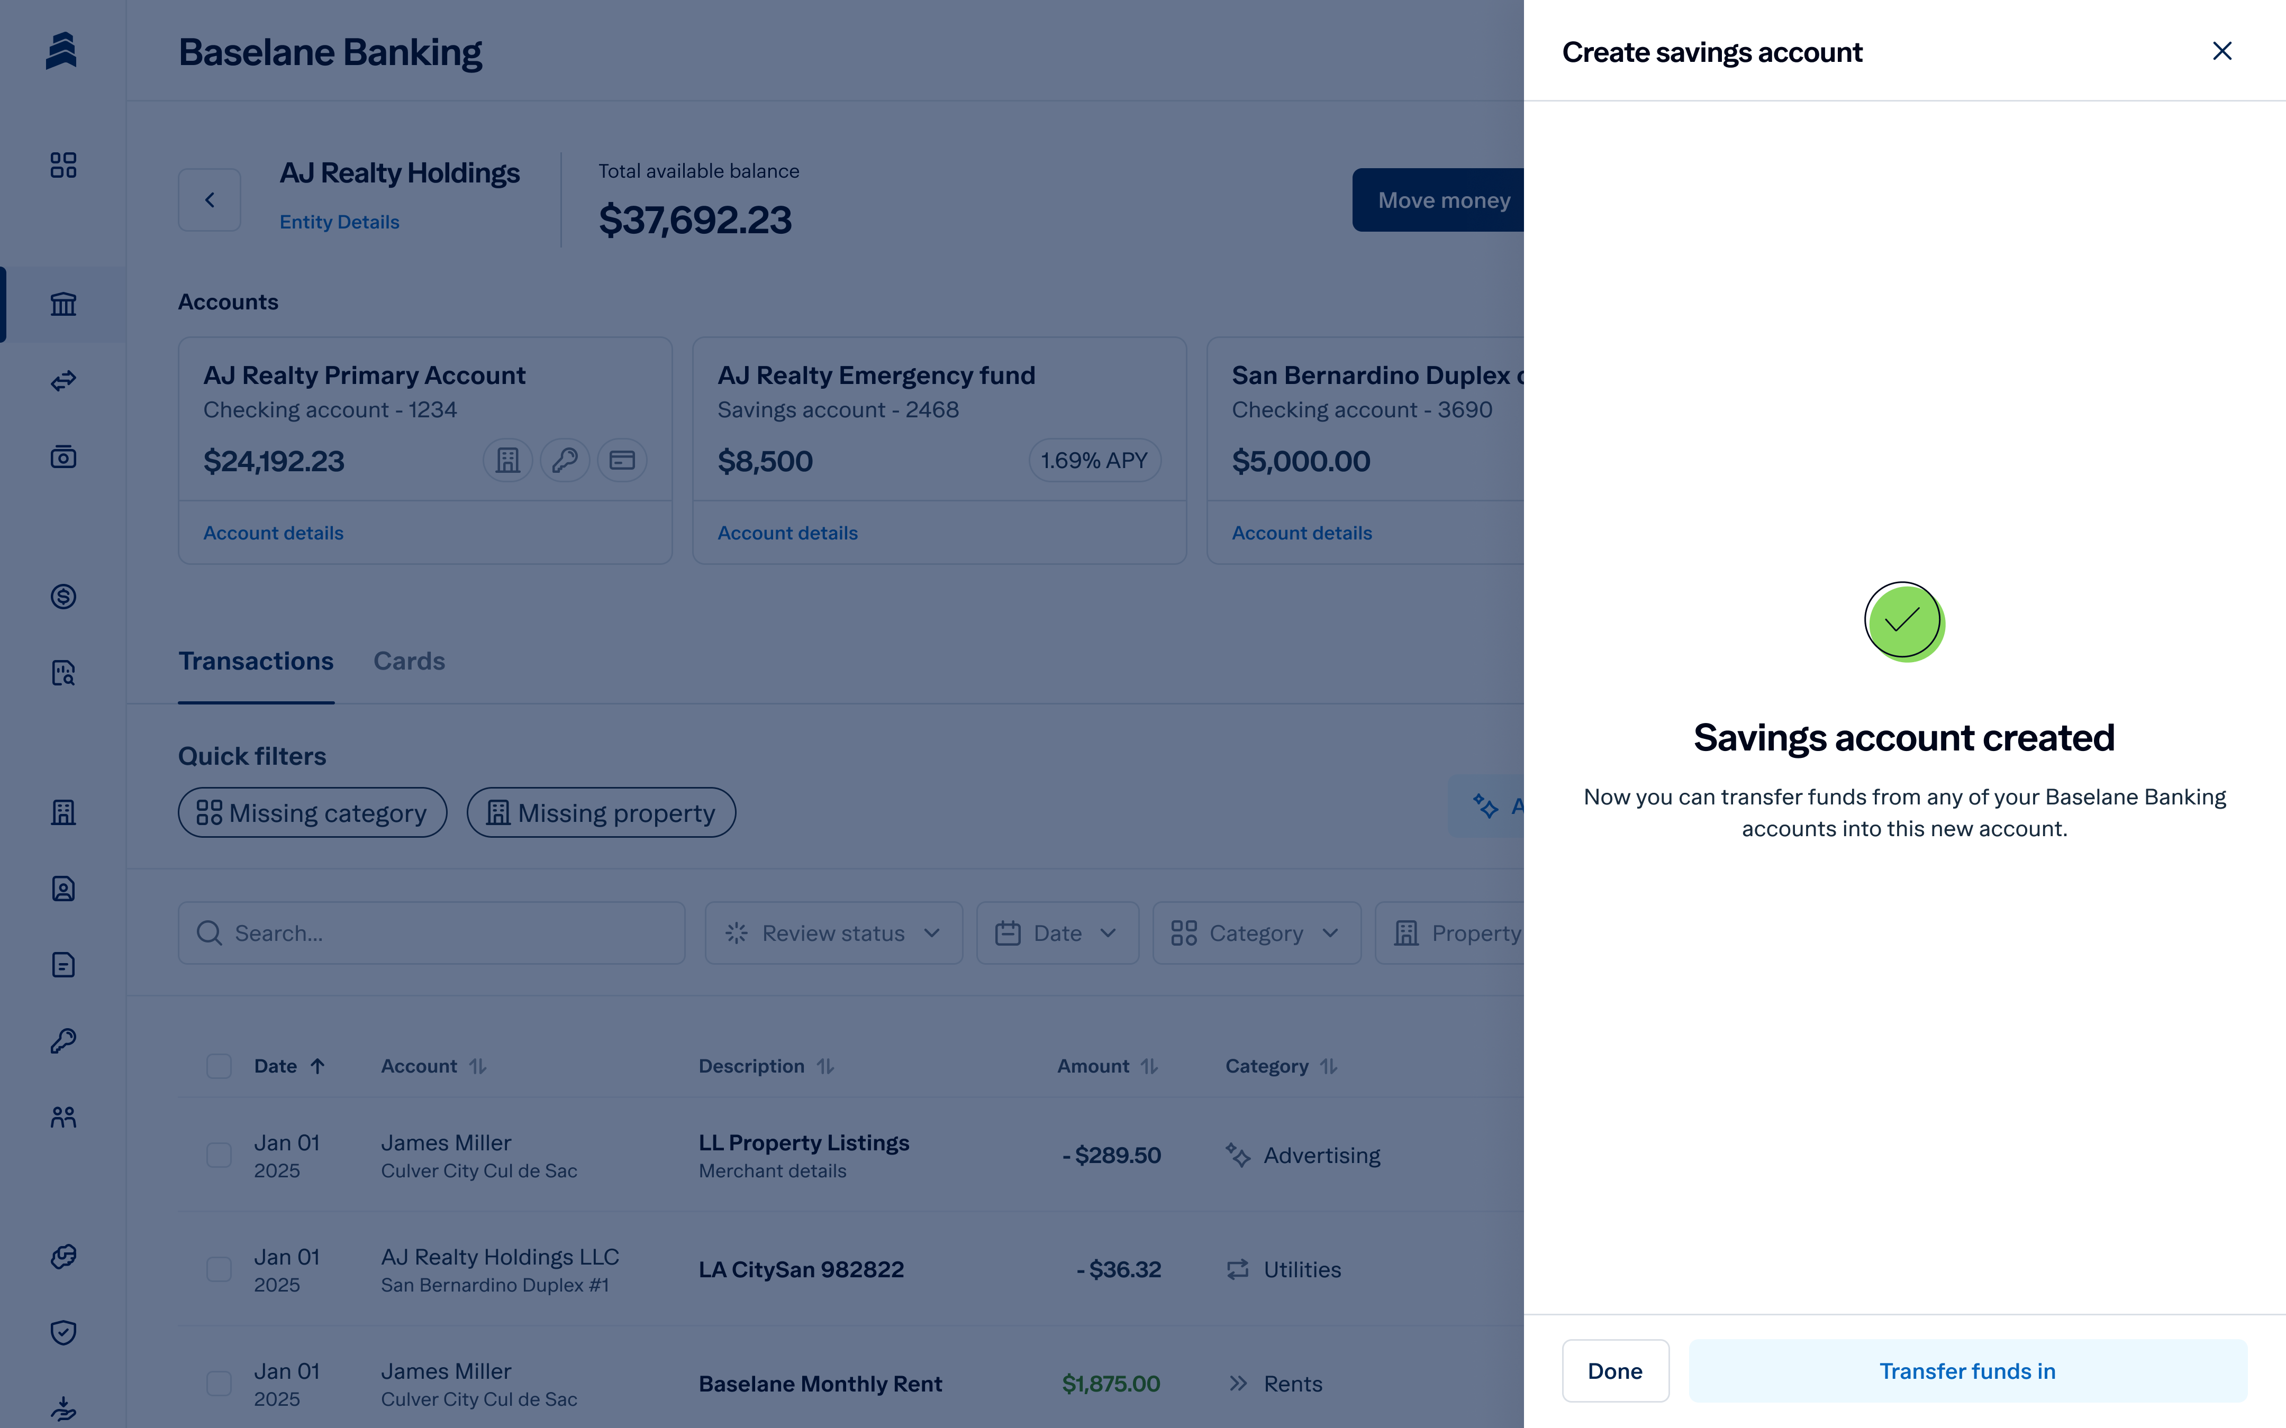Open the Date filter dropdown

pos(1057,933)
